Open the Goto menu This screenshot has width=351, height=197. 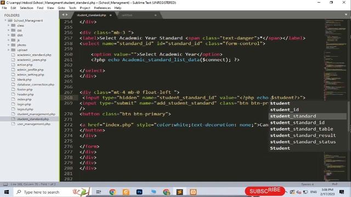pyautogui.click(x=61, y=8)
